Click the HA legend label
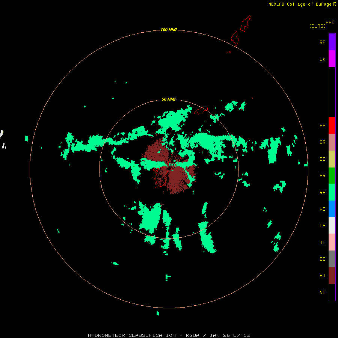The width and height of the screenshot is (338, 338). [x=322, y=126]
